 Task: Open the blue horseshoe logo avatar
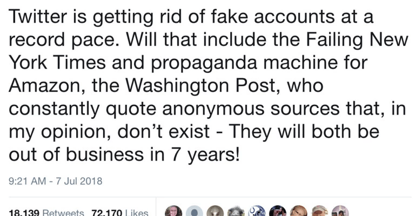(257, 212)
